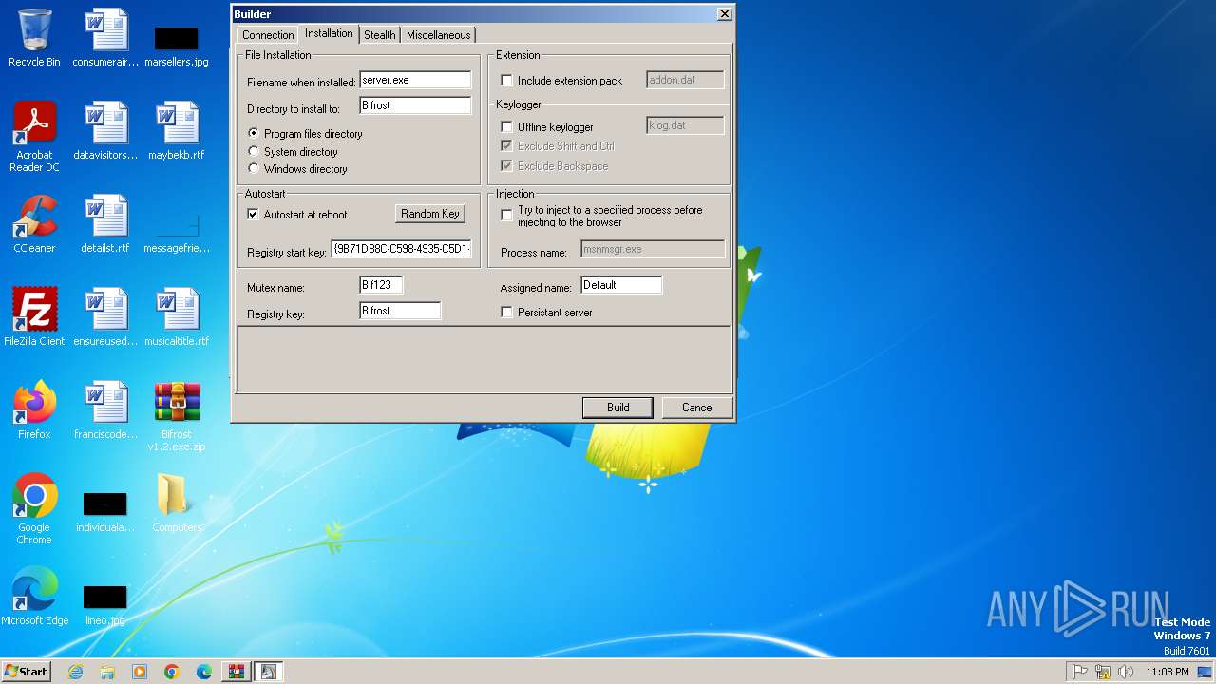Open Windows Media Player taskbar icon
The width and height of the screenshot is (1216, 684).
[x=140, y=672]
